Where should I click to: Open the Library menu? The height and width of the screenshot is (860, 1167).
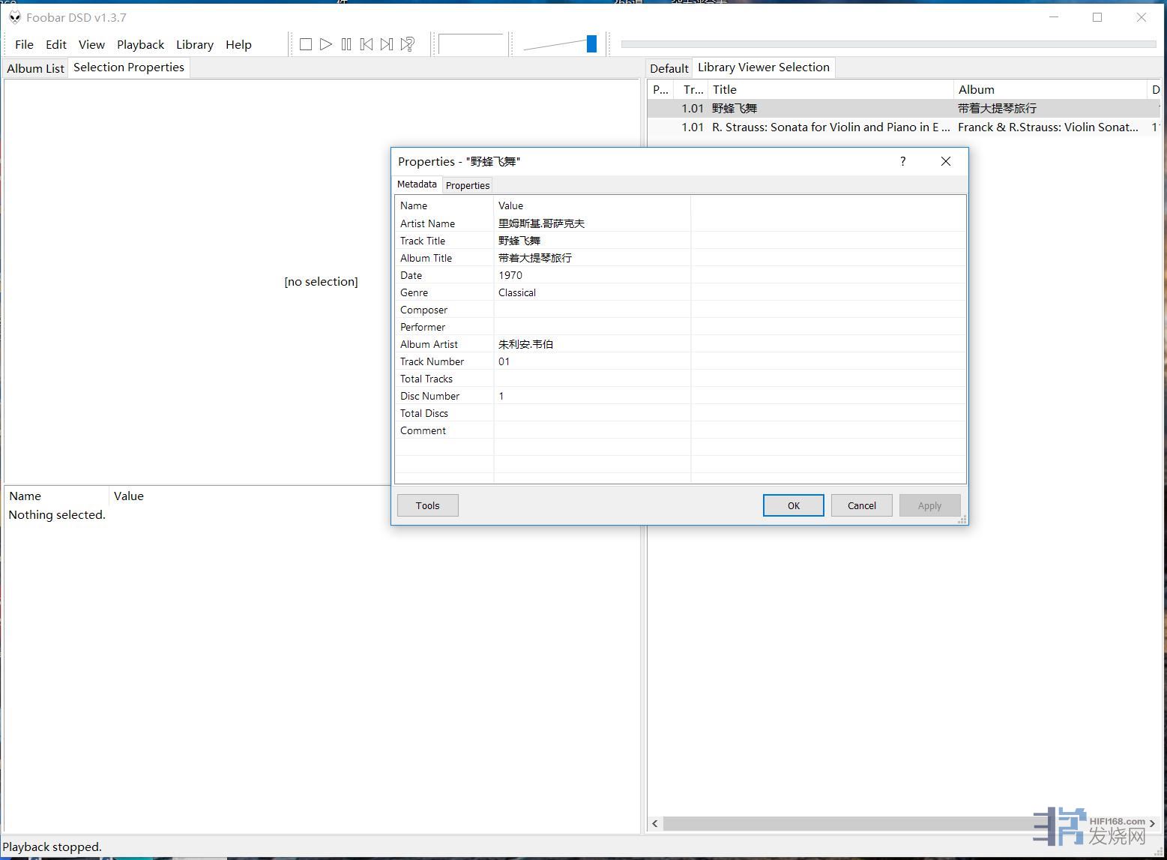tap(195, 45)
